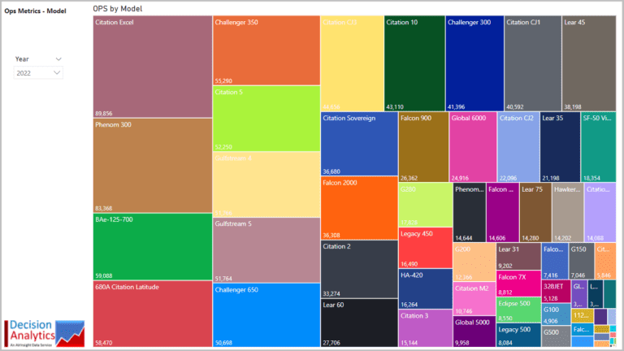This screenshot has width=624, height=351.
Task: Select the Lear 31 tile
Action: tap(518, 256)
